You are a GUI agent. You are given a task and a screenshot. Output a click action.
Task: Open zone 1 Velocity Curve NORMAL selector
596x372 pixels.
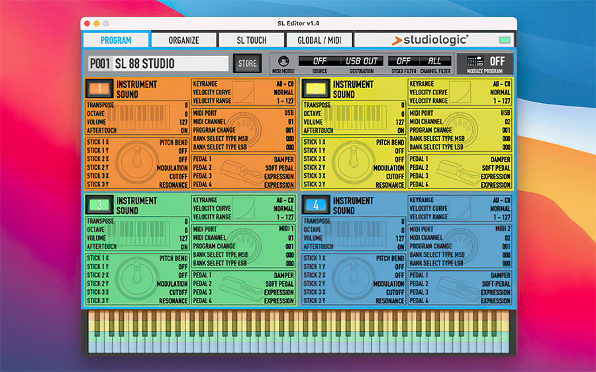click(x=284, y=92)
